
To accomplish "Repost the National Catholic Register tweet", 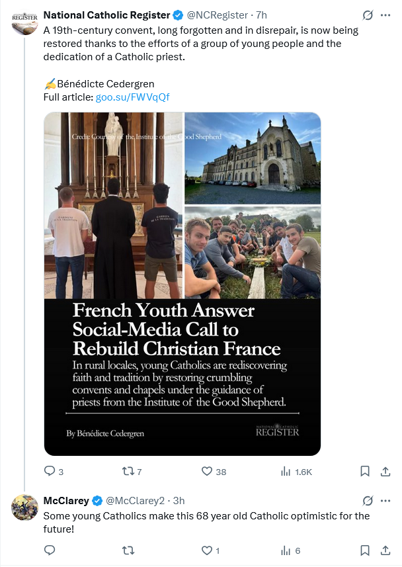I will coord(129,471).
